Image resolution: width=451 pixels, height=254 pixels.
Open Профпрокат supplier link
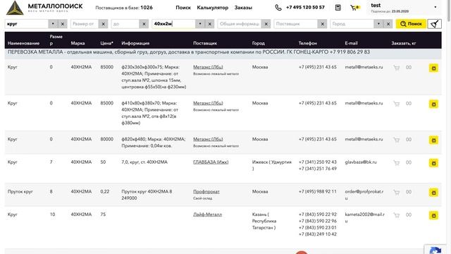pyautogui.click(x=206, y=191)
